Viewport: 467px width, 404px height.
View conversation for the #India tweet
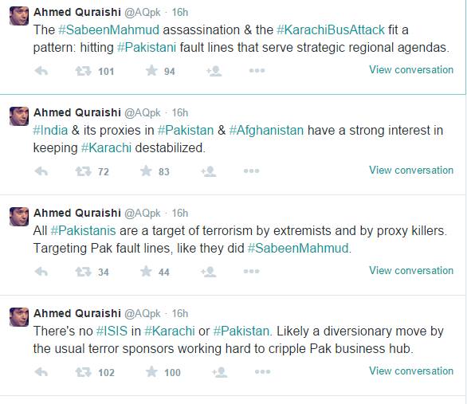[x=411, y=171]
